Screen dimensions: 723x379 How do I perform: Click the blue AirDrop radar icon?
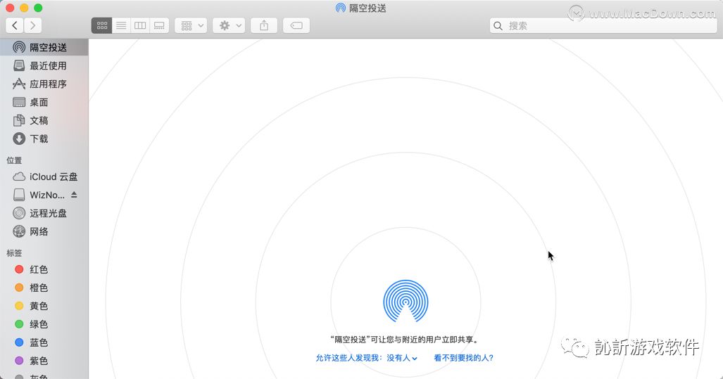pos(405,301)
